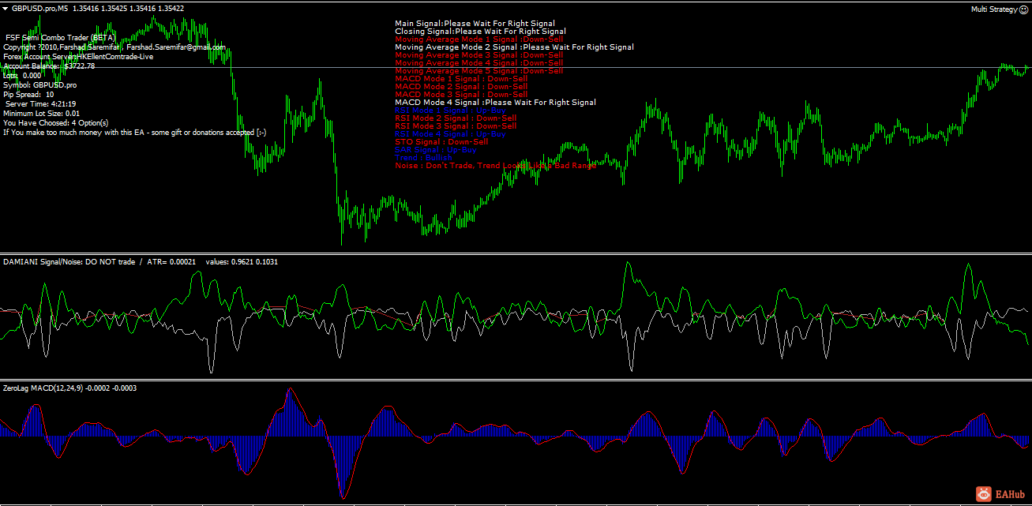Click the Lots: 0.000 line
This screenshot has height=506, width=1032.
pos(22,76)
